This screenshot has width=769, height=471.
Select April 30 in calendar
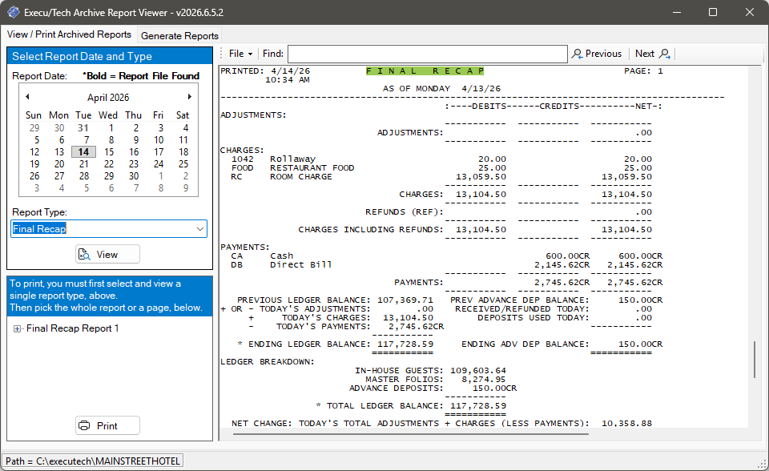click(134, 176)
